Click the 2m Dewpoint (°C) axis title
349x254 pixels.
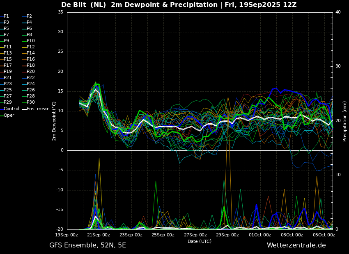(54, 121)
